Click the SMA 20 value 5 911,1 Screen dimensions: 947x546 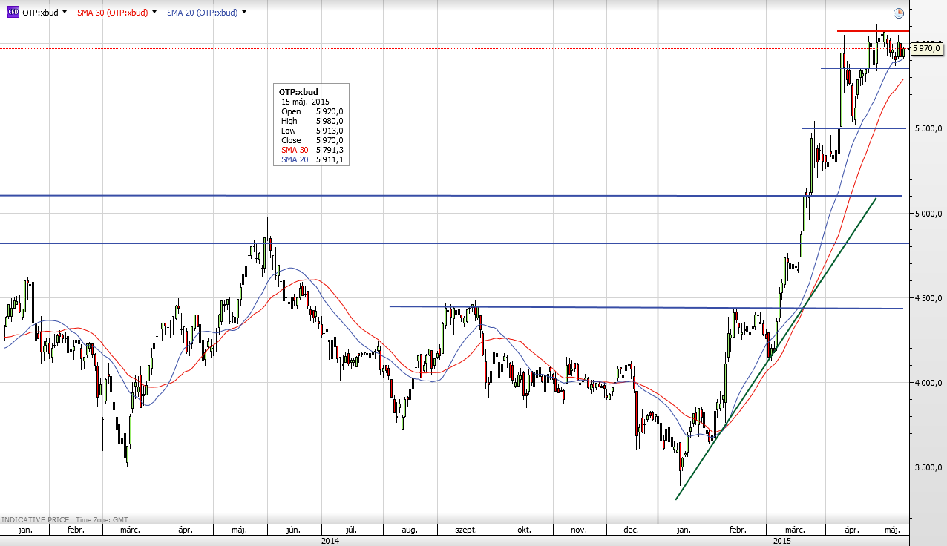pyautogui.click(x=330, y=159)
